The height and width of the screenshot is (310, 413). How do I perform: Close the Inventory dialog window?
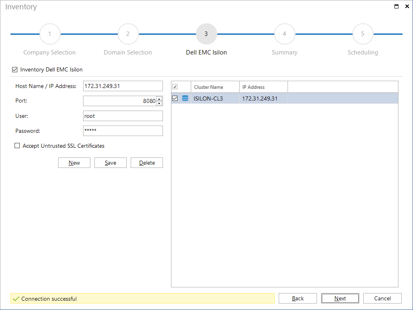(x=407, y=6)
